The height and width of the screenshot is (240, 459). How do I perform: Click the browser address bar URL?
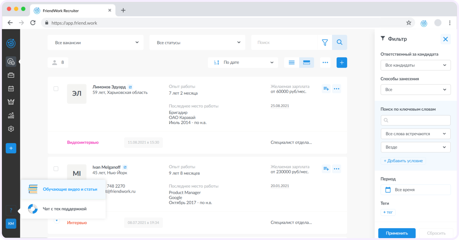[74, 23]
